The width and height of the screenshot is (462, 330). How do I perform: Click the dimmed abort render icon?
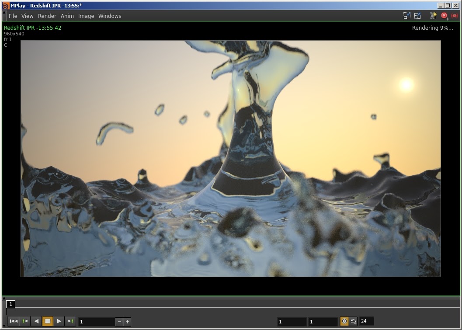[x=455, y=15]
